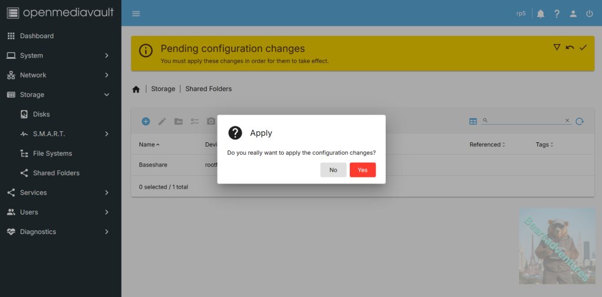602x297 pixels.
Task: Go to Dashboard in the sidebar
Action: 36,36
